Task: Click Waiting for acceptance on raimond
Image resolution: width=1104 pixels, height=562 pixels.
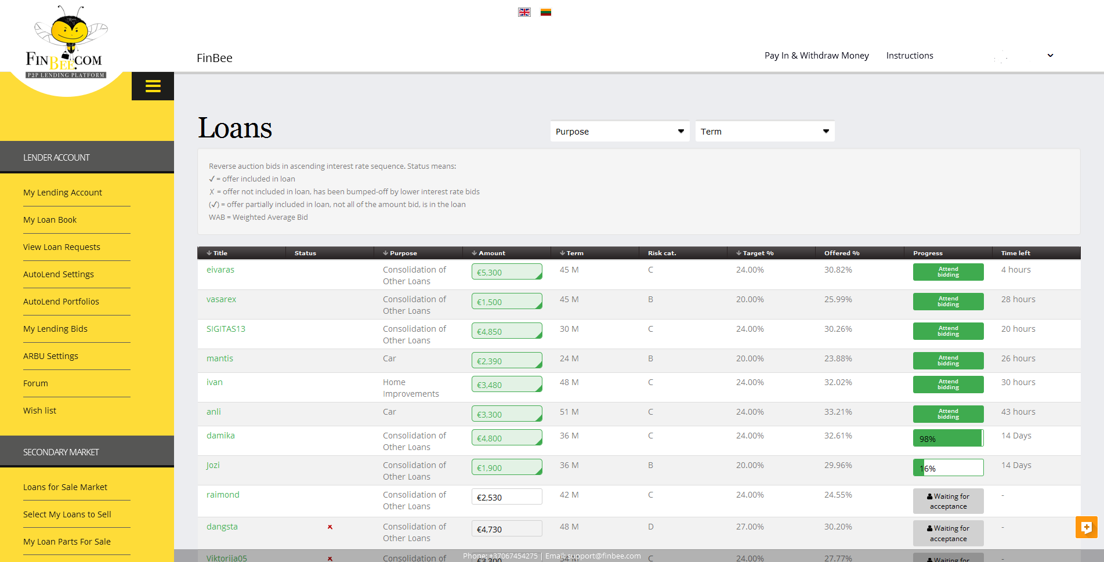Action: click(x=948, y=501)
